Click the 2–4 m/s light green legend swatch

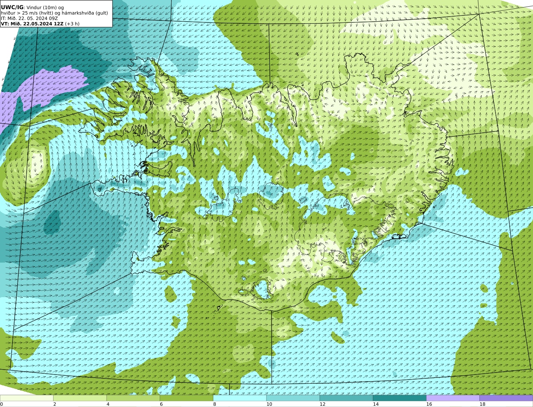point(80,398)
